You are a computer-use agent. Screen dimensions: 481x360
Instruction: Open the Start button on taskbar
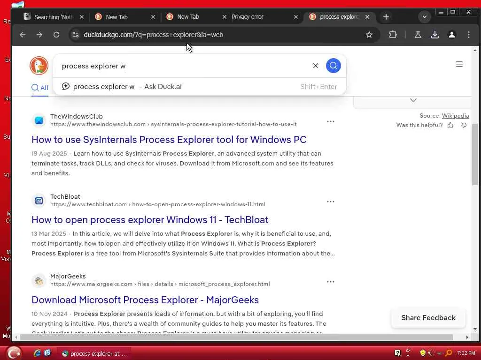click(14, 353)
